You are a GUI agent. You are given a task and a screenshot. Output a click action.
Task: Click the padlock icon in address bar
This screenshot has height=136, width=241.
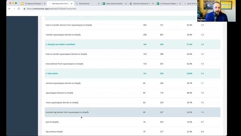click(24, 9)
